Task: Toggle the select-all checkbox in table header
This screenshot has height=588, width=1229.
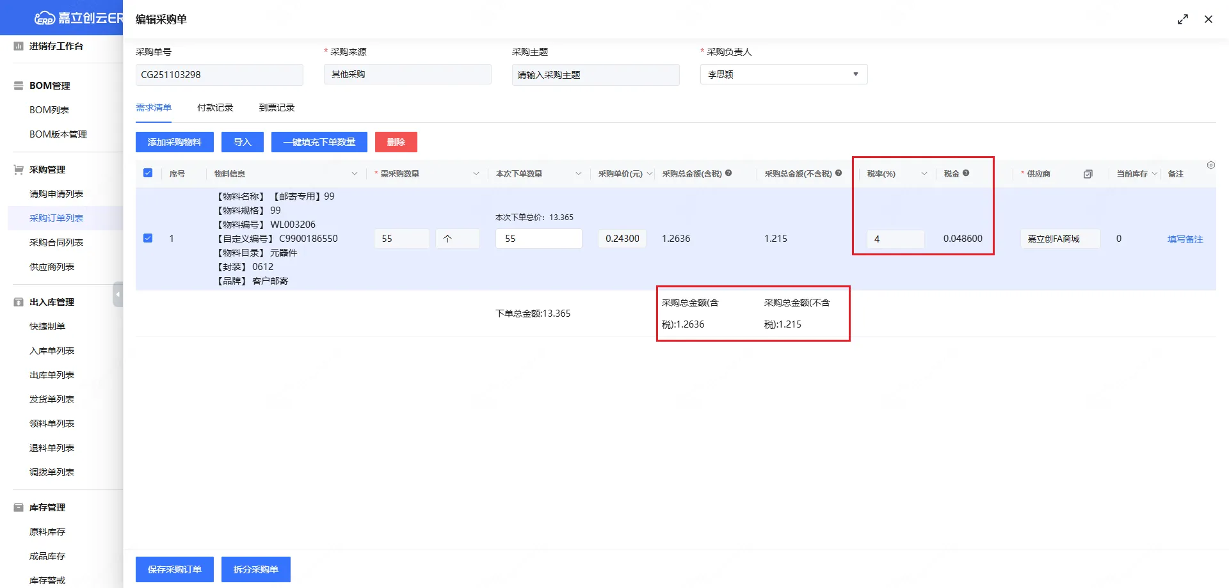Action: [148, 173]
